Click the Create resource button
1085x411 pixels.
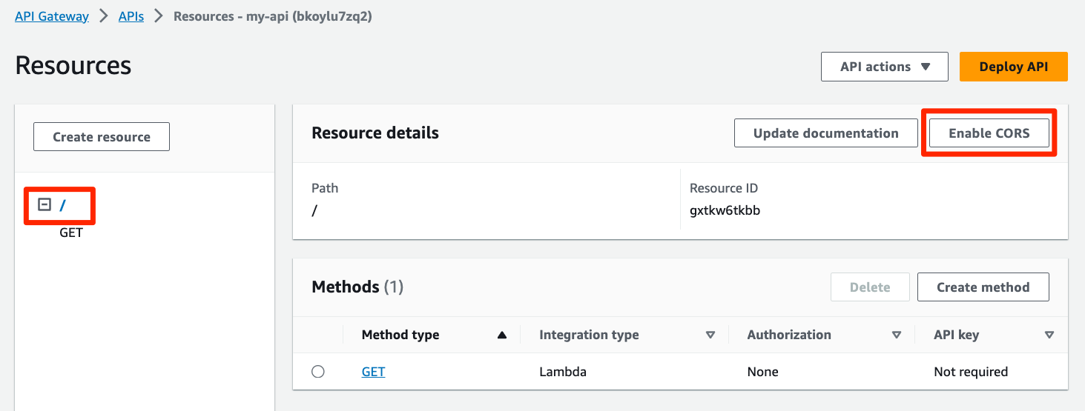pos(102,137)
